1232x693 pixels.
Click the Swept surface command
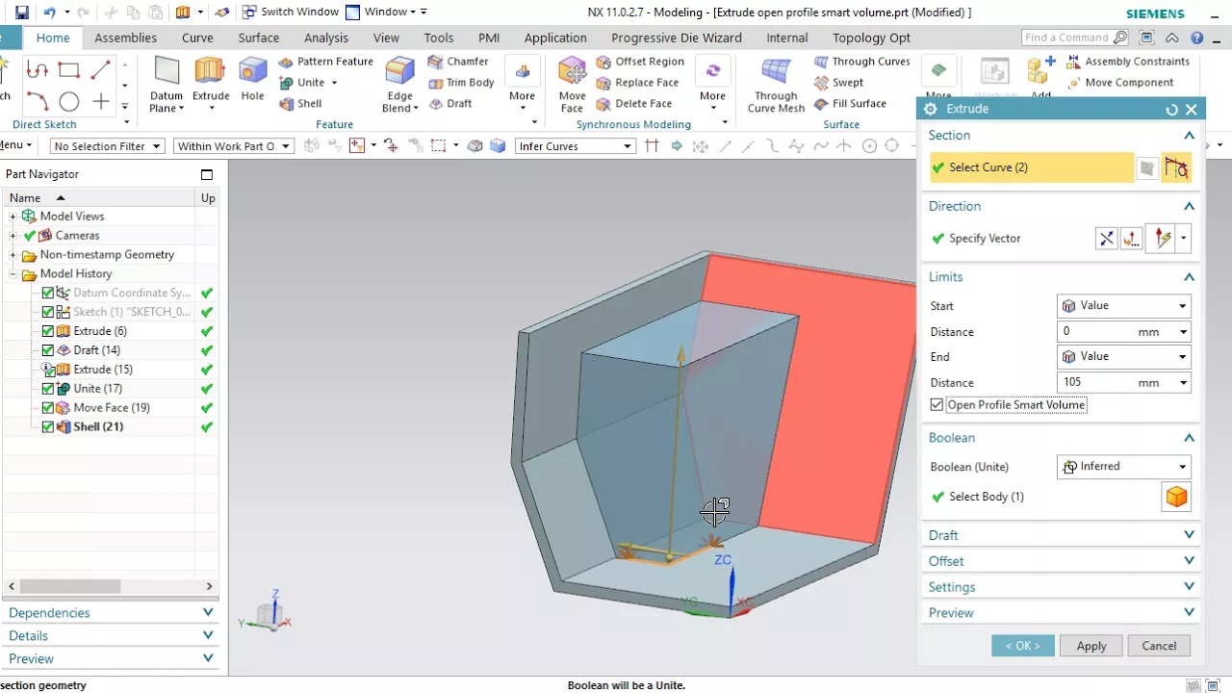coord(838,83)
